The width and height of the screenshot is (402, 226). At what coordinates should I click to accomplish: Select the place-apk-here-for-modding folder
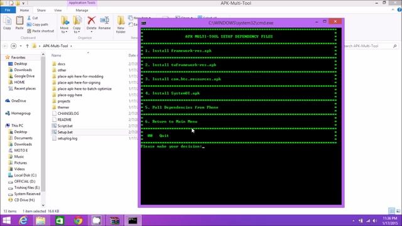(80, 77)
